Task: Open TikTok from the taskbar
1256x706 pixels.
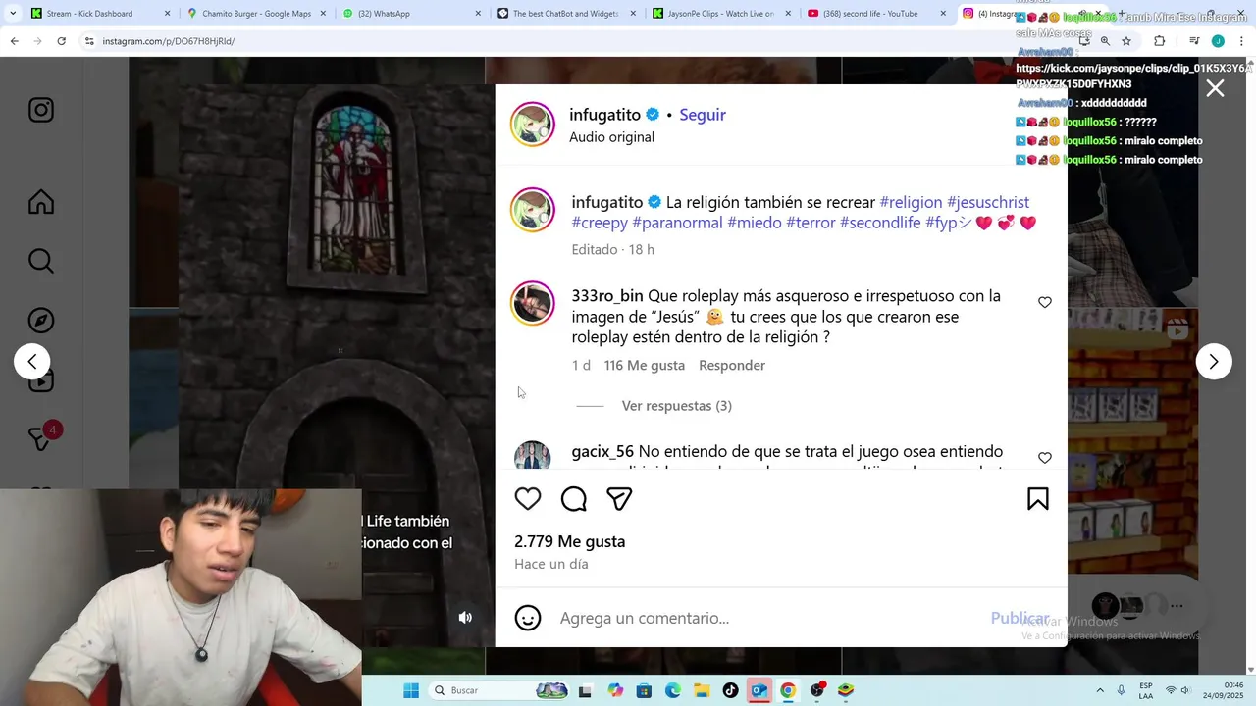Action: pyautogui.click(x=730, y=690)
